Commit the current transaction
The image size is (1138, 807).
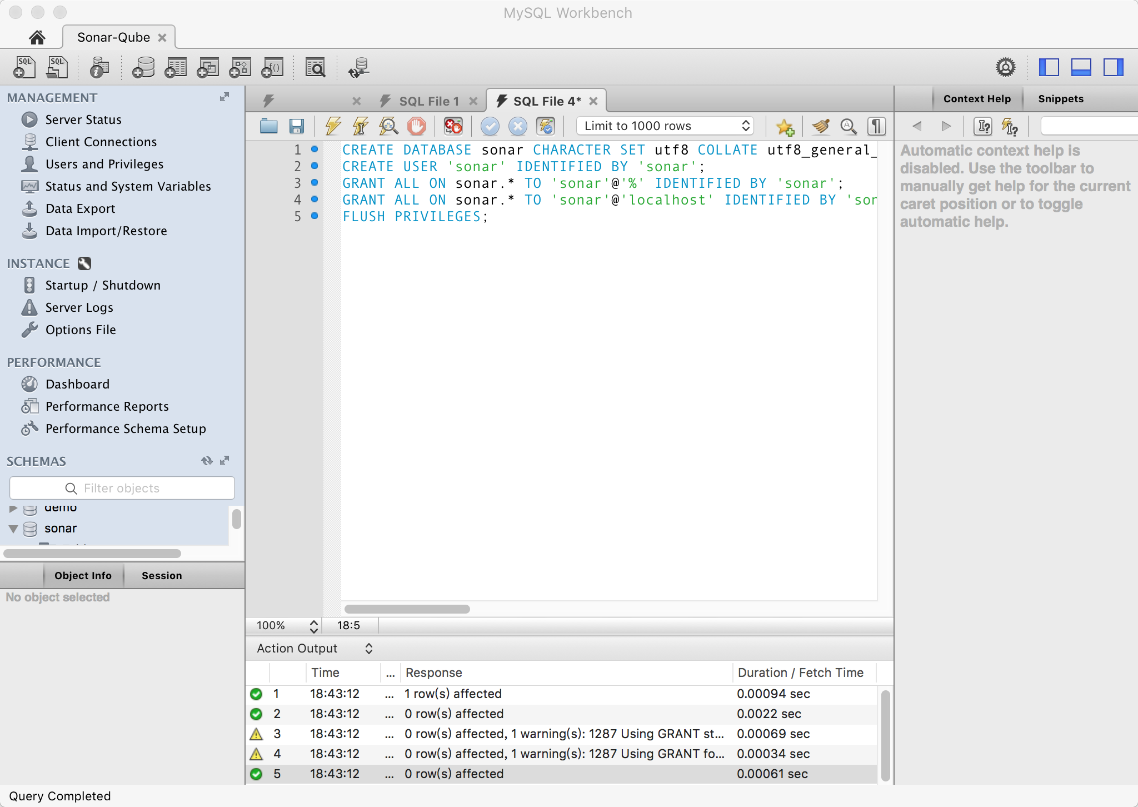490,126
